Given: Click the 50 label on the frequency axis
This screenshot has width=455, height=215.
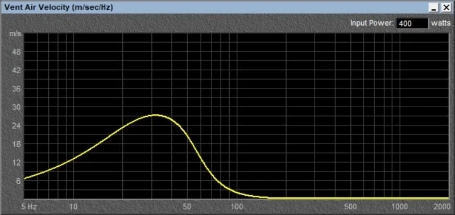Looking at the screenshot, I should tap(187, 207).
